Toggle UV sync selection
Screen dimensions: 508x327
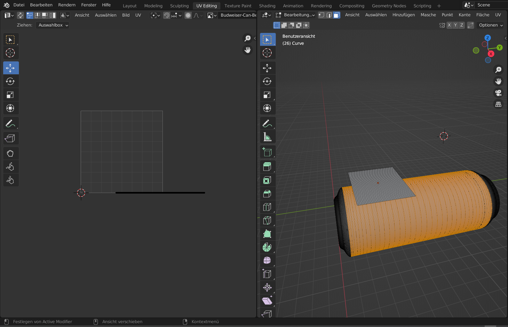[x=20, y=15]
